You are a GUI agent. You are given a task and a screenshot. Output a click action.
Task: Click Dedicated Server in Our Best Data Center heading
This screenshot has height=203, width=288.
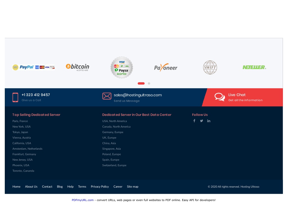pyautogui.click(x=137, y=115)
